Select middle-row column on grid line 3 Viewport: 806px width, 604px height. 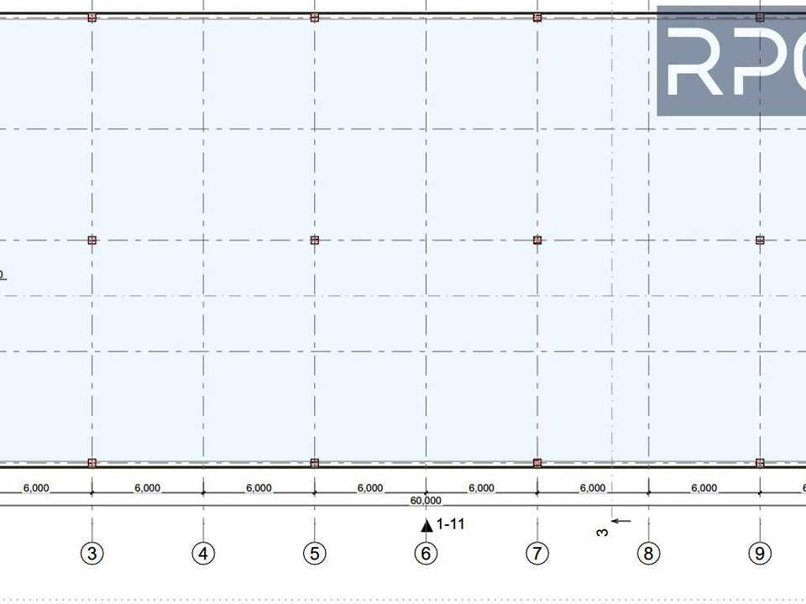pos(92,240)
